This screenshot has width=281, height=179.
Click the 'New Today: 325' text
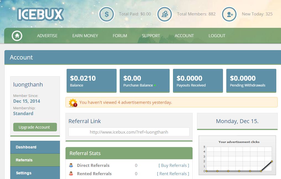(x=257, y=14)
